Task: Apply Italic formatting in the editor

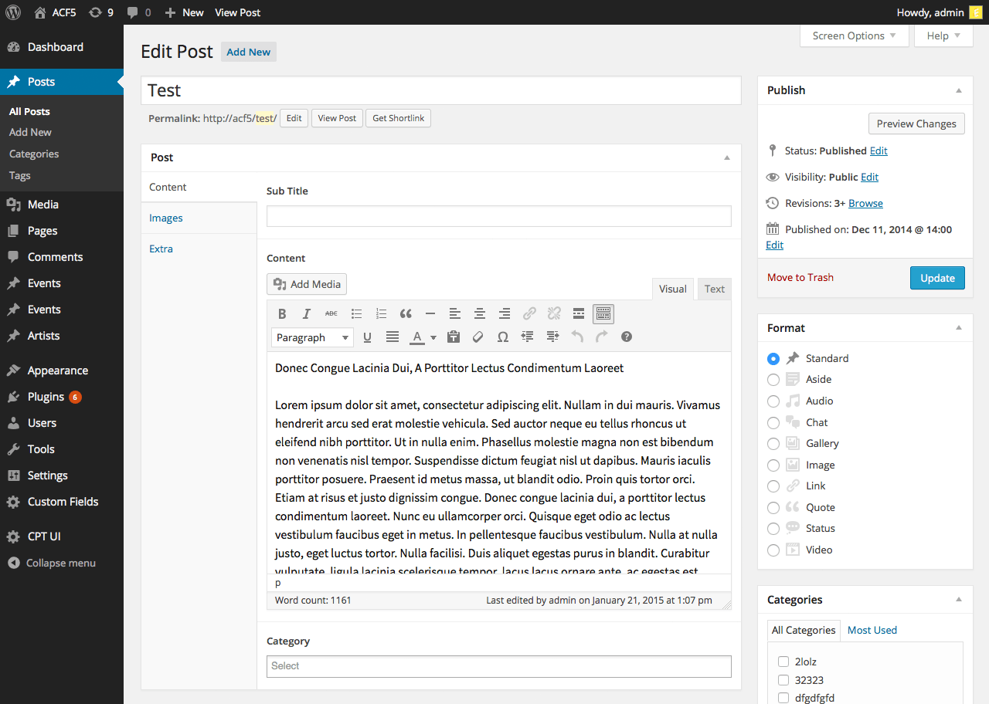Action: pos(307,313)
